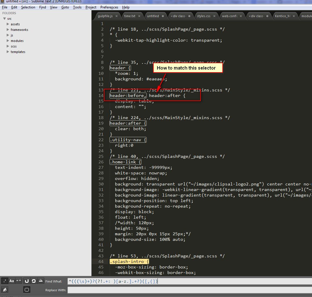Viewport: 312px width, 297px height.
Task: Click 'overflow: hidden;' code line
Action: pyautogui.click(x=137, y=178)
